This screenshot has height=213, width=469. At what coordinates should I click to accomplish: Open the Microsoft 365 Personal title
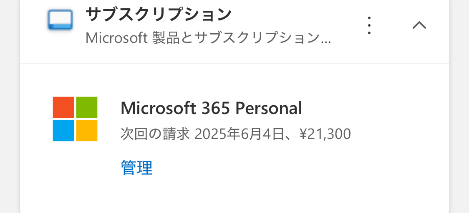click(211, 108)
